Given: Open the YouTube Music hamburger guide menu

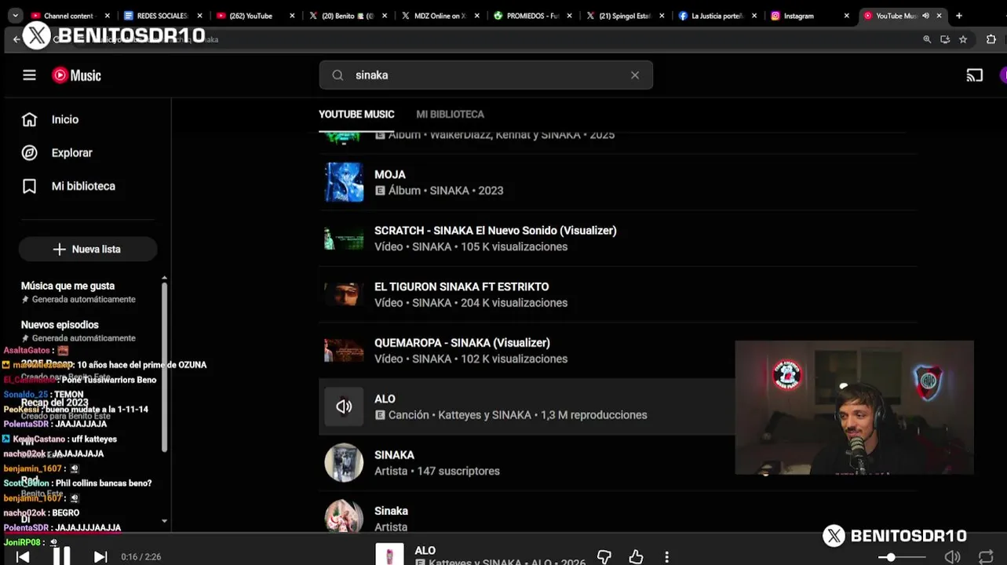Looking at the screenshot, I should pyautogui.click(x=29, y=75).
